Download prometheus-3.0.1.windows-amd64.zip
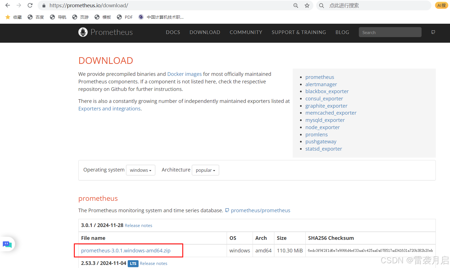The height and width of the screenshot is (268, 450). (x=126, y=250)
